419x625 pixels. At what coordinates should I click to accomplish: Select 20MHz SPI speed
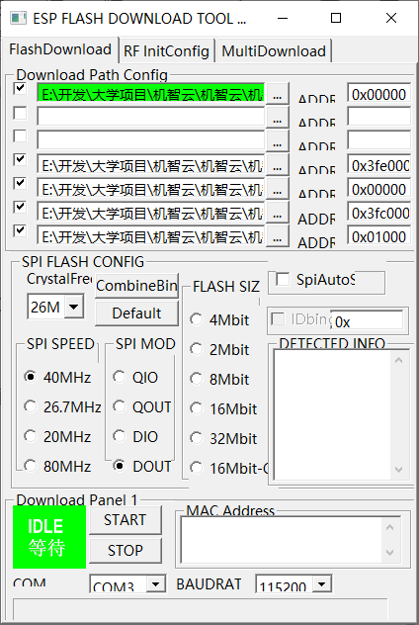pyautogui.click(x=57, y=436)
